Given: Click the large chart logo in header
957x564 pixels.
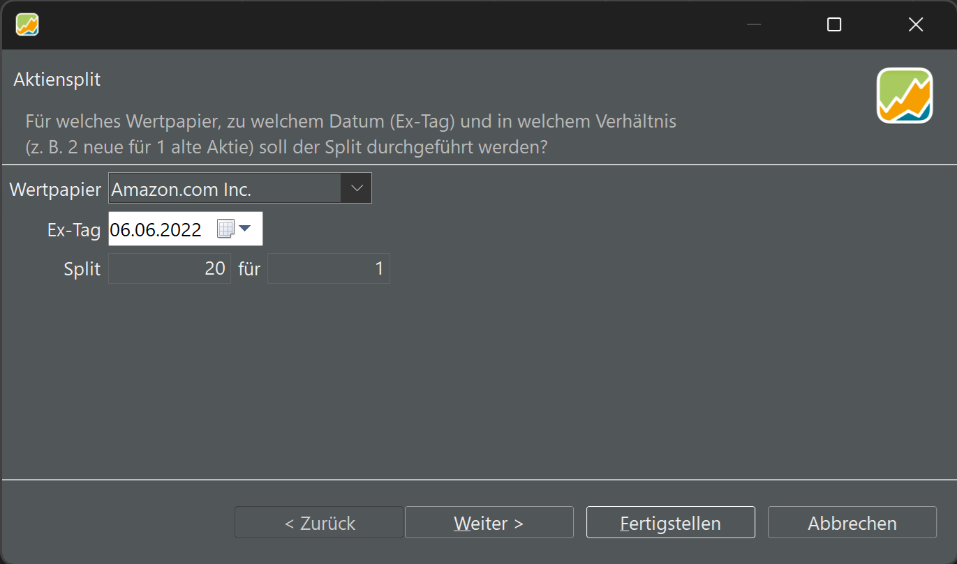Looking at the screenshot, I should tap(905, 96).
